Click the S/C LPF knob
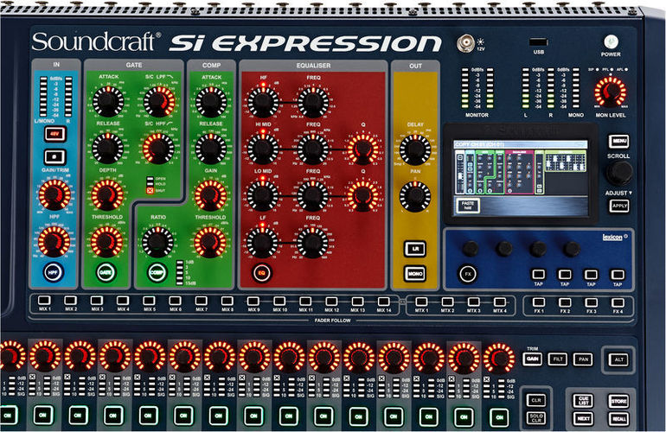 pyautogui.click(x=159, y=101)
